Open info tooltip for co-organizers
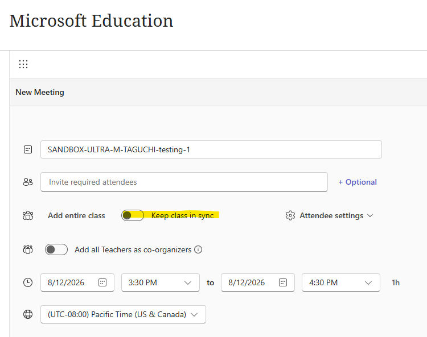 tap(198, 249)
